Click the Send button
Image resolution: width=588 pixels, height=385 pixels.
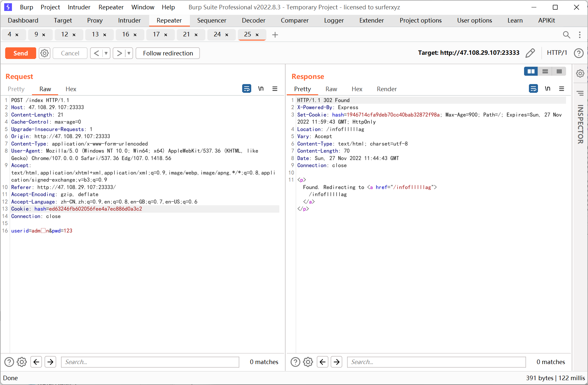[20, 53]
